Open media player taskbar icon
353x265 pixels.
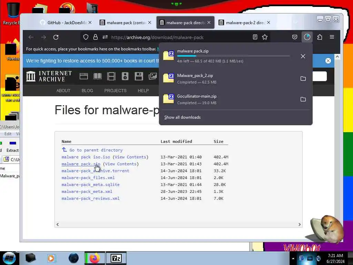tap(51, 258)
